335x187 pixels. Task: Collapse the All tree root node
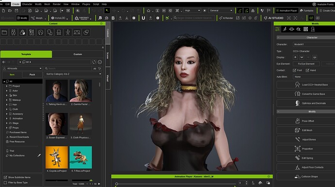[x=4, y=82]
